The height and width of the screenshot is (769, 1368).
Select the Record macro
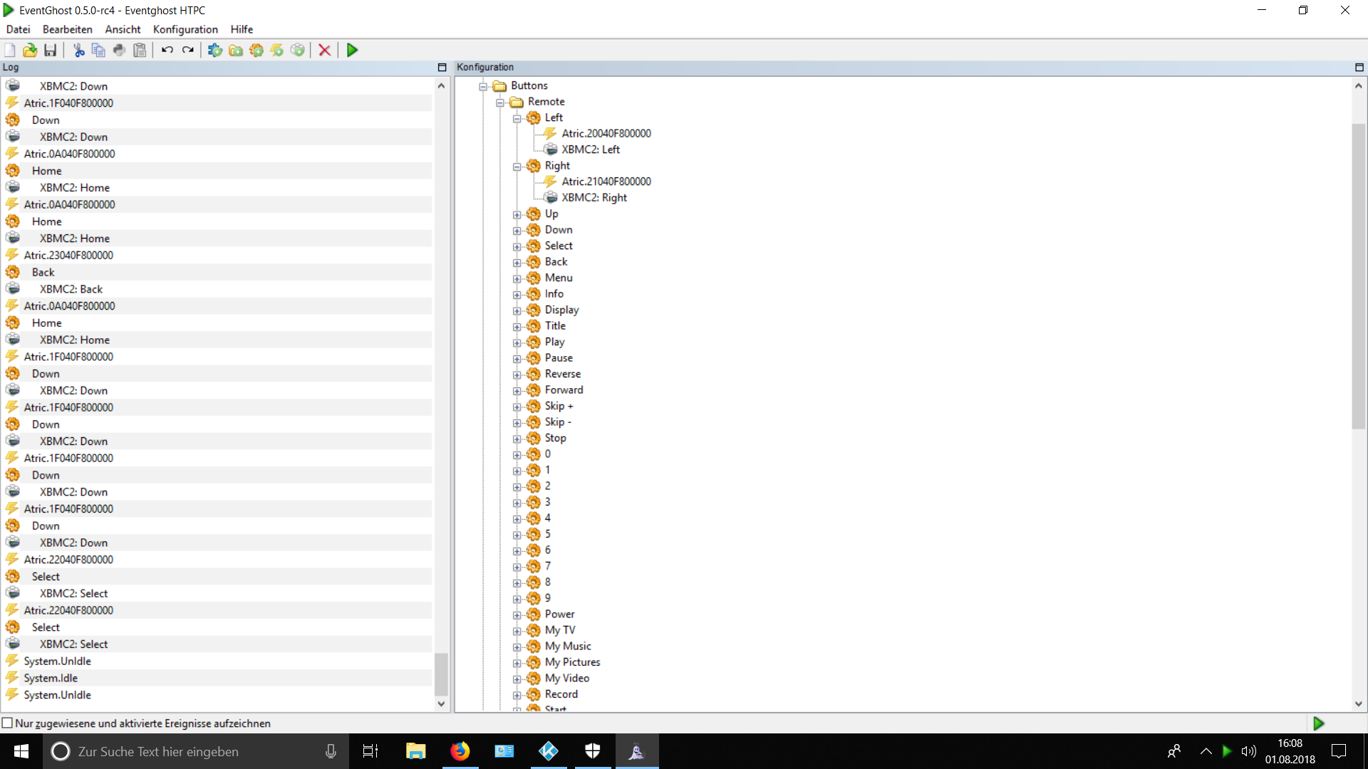[561, 694]
